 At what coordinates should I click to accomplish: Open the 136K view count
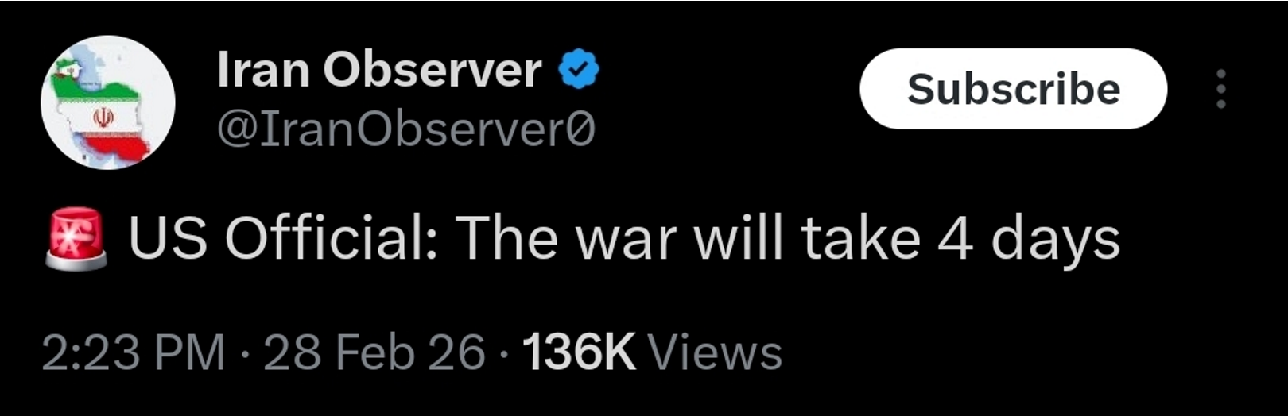tap(579, 352)
